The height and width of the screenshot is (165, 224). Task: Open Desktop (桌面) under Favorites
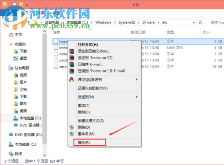[x=23, y=58]
